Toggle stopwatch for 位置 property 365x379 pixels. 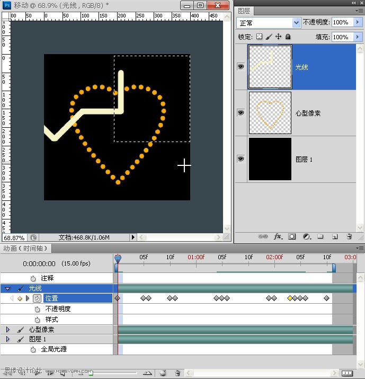click(37, 298)
